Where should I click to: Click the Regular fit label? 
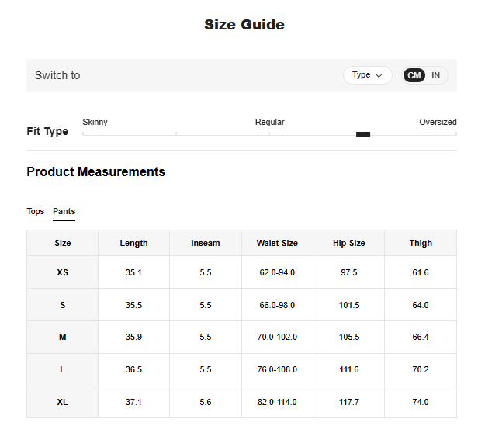[x=269, y=122]
